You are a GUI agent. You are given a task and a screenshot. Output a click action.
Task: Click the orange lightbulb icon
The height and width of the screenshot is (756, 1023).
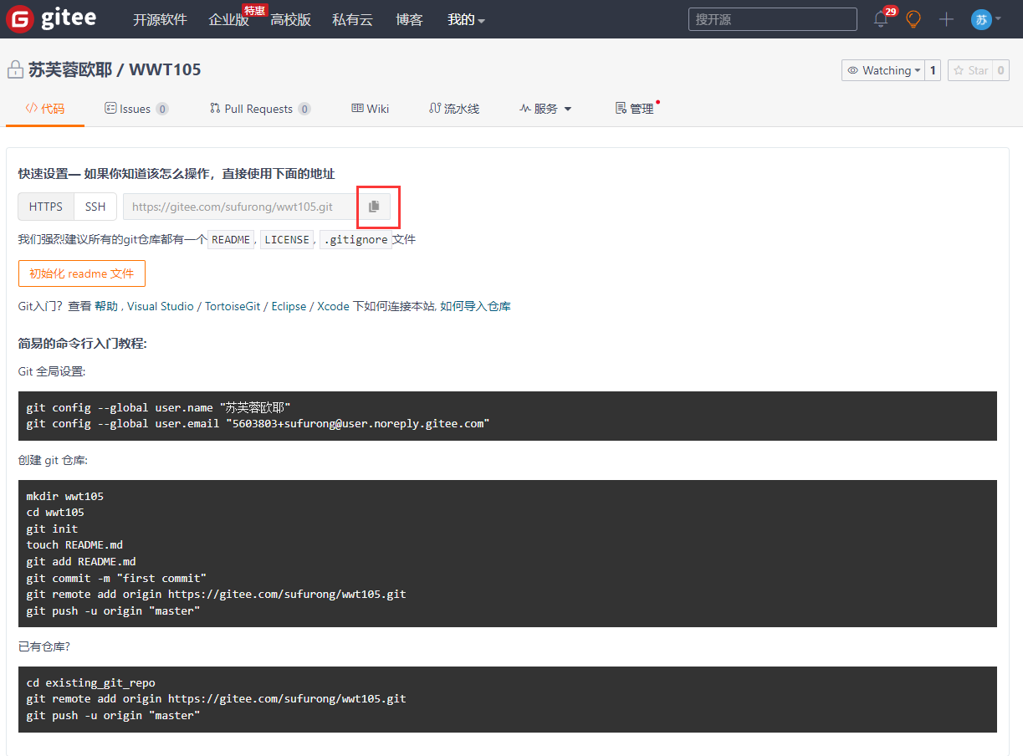coord(913,19)
